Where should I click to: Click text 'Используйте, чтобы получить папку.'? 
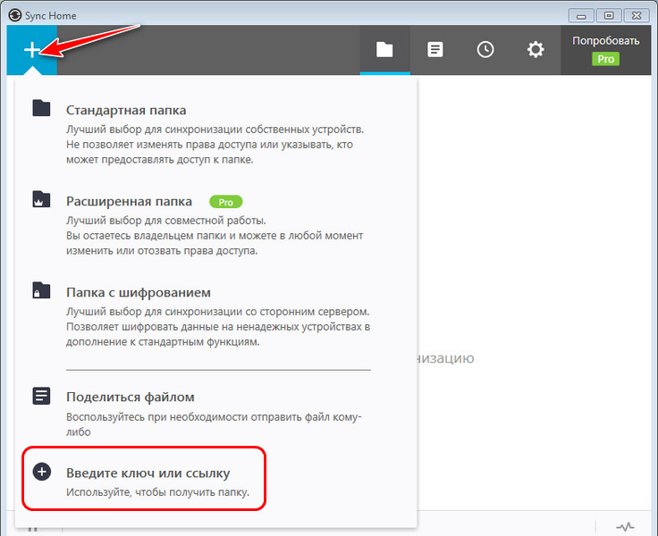pyautogui.click(x=157, y=492)
